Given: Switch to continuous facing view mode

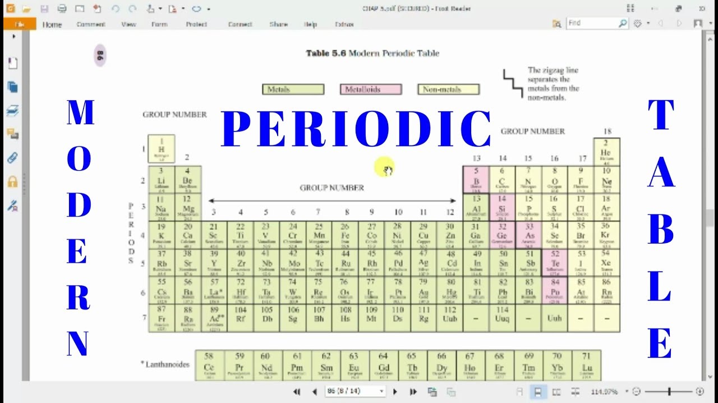Looking at the screenshot, I should coord(575,392).
